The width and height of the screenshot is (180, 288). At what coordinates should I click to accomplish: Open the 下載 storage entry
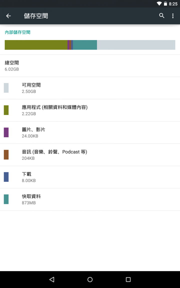pyautogui.click(x=90, y=177)
